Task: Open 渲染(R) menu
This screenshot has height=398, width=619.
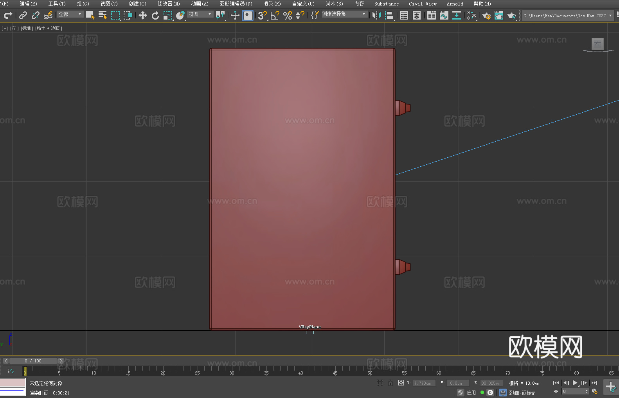Action: pos(272,4)
